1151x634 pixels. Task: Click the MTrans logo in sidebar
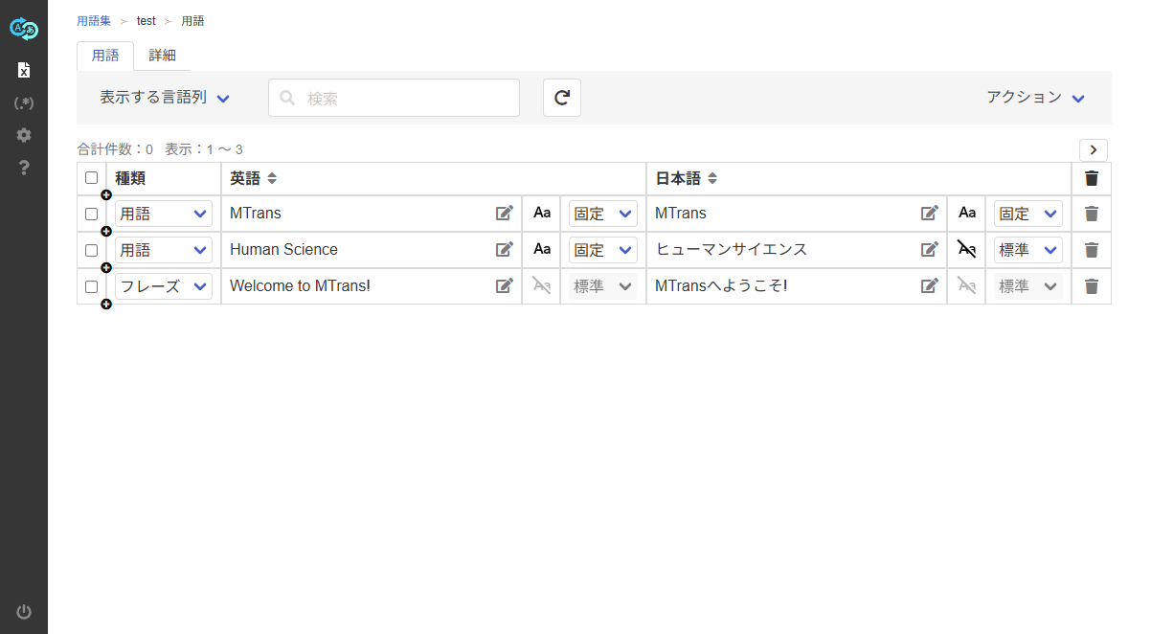click(23, 29)
